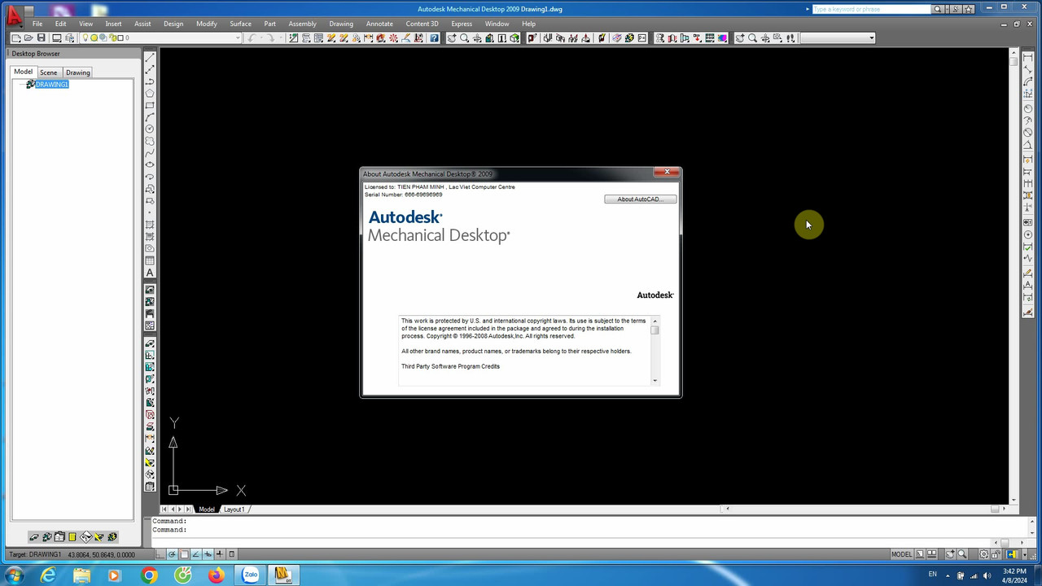Open Firefox from the taskbar
1042x586 pixels.
(x=216, y=575)
